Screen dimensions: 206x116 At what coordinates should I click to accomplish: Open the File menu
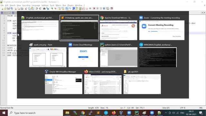point(2,5)
